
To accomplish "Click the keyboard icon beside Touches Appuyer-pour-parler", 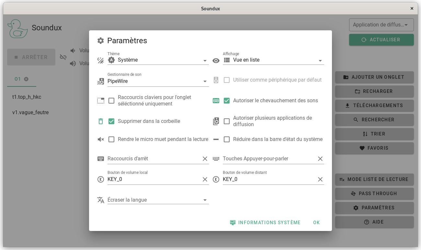I will click(x=216, y=159).
